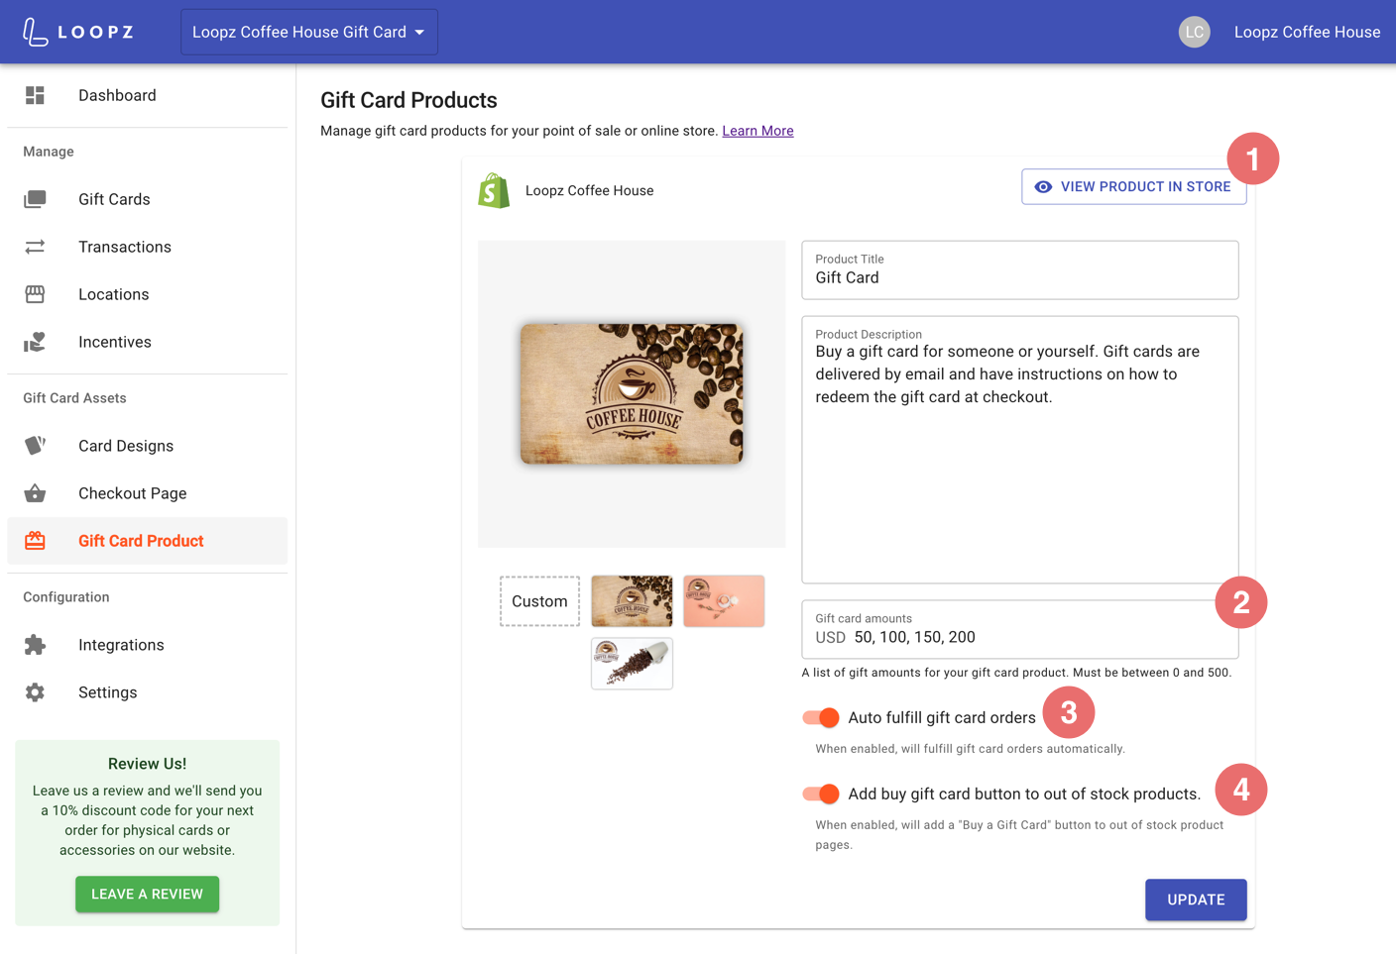This screenshot has height=954, width=1396.
Task: Go to Gift Cards page
Action: click(147, 199)
